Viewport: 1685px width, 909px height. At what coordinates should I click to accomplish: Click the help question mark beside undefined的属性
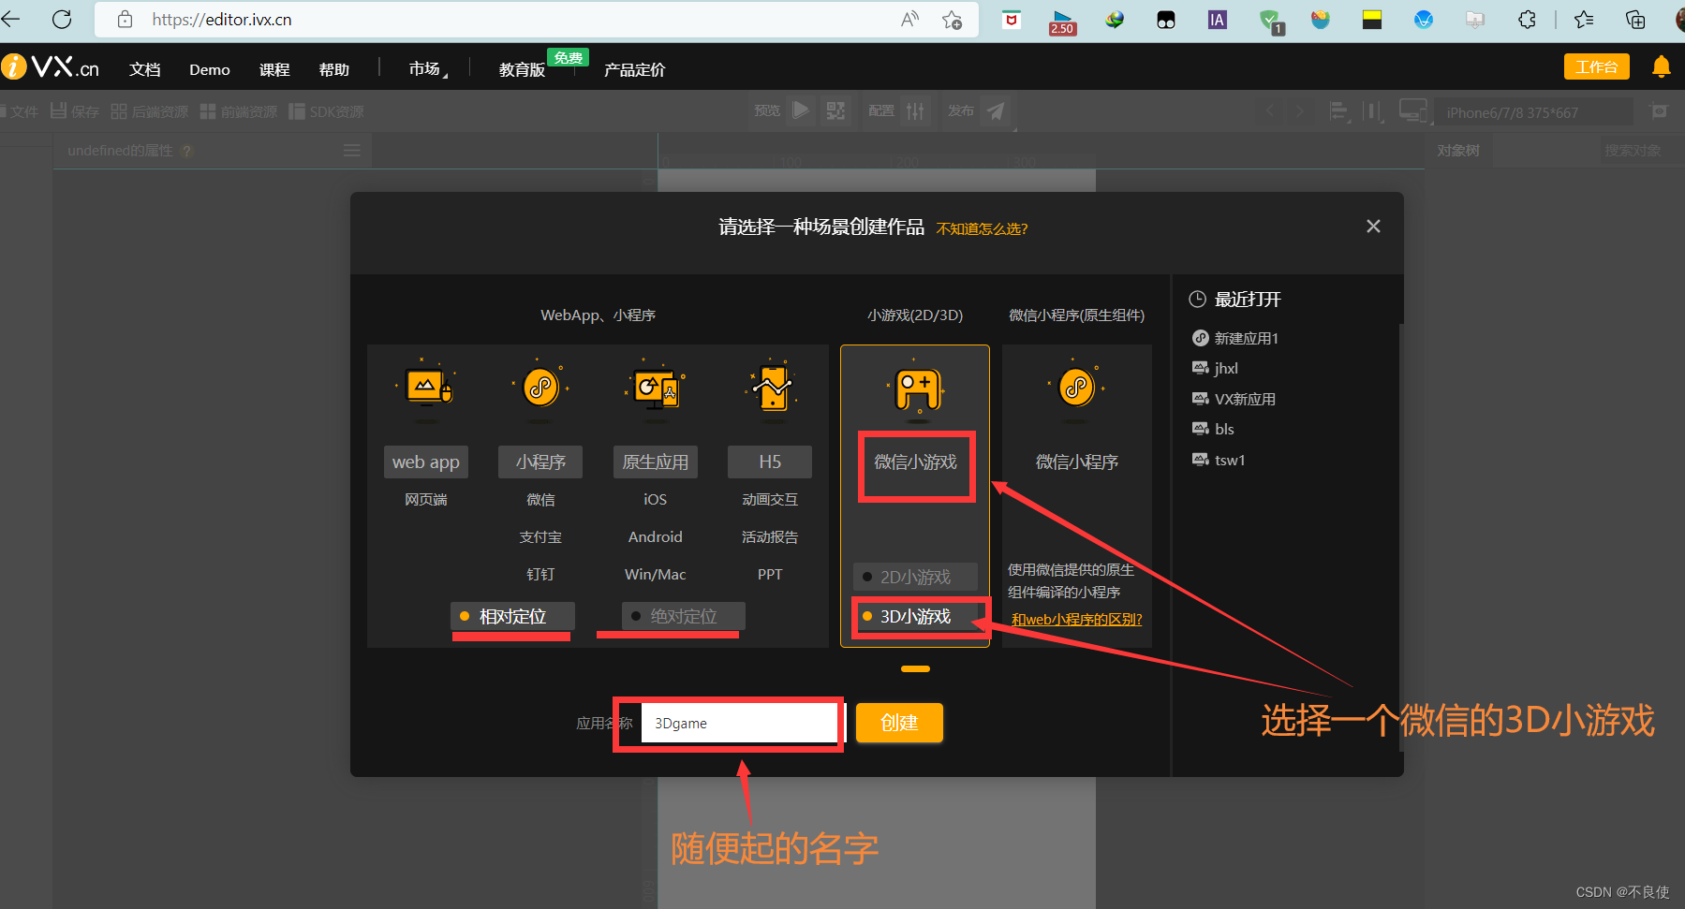187,151
